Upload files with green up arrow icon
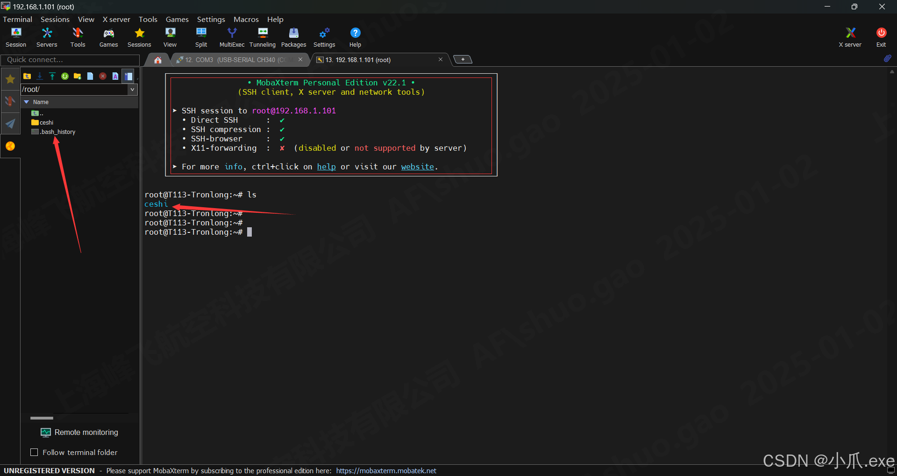Screen dimensions: 897x476 click(52, 76)
